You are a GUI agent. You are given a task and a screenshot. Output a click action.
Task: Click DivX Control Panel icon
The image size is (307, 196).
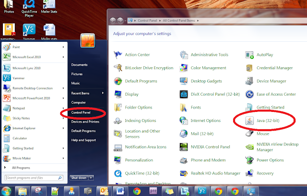tap(184, 94)
